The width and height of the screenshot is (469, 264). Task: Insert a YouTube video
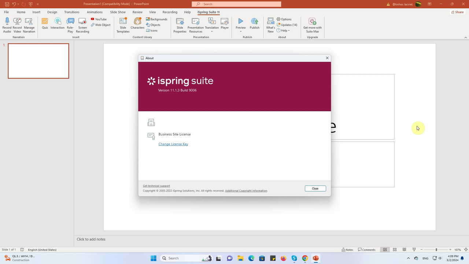point(99,19)
